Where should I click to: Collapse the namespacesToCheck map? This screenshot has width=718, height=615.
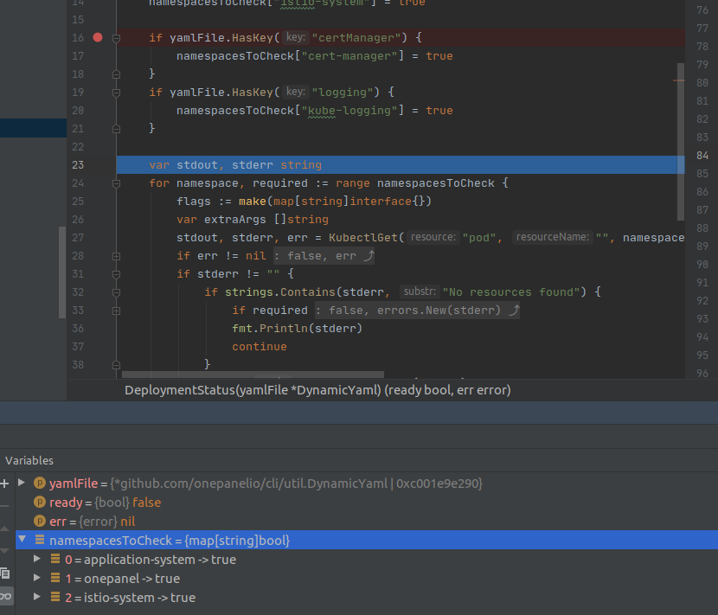22,540
